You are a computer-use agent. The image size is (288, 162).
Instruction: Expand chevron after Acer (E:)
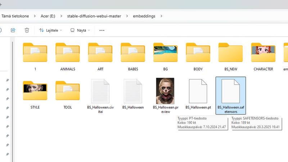pos(61,16)
